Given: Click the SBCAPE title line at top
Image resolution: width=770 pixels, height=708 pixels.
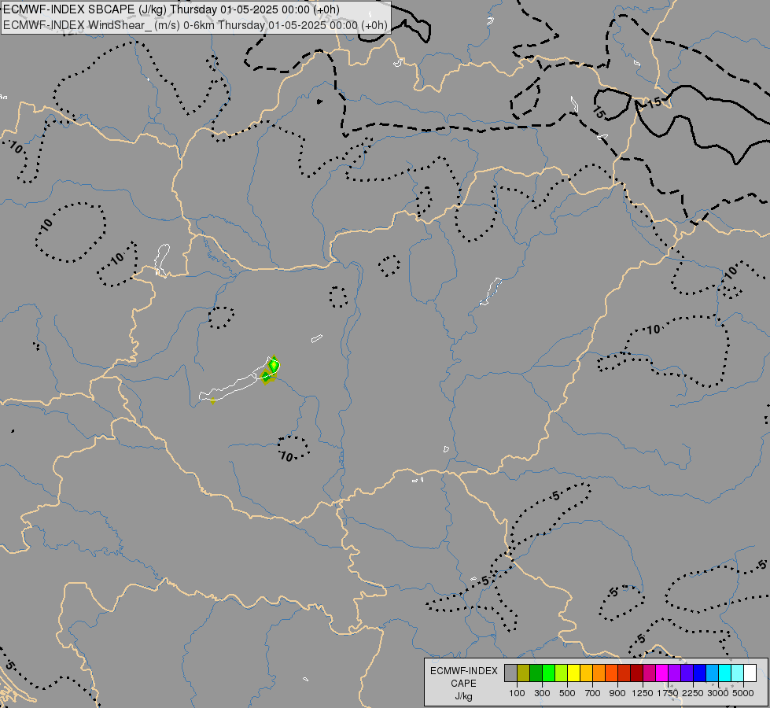Looking at the screenshot, I should pos(171,9).
